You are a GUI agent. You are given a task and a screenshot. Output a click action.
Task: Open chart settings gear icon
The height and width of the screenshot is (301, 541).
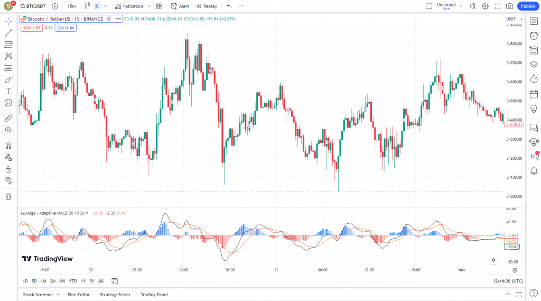coord(485,6)
